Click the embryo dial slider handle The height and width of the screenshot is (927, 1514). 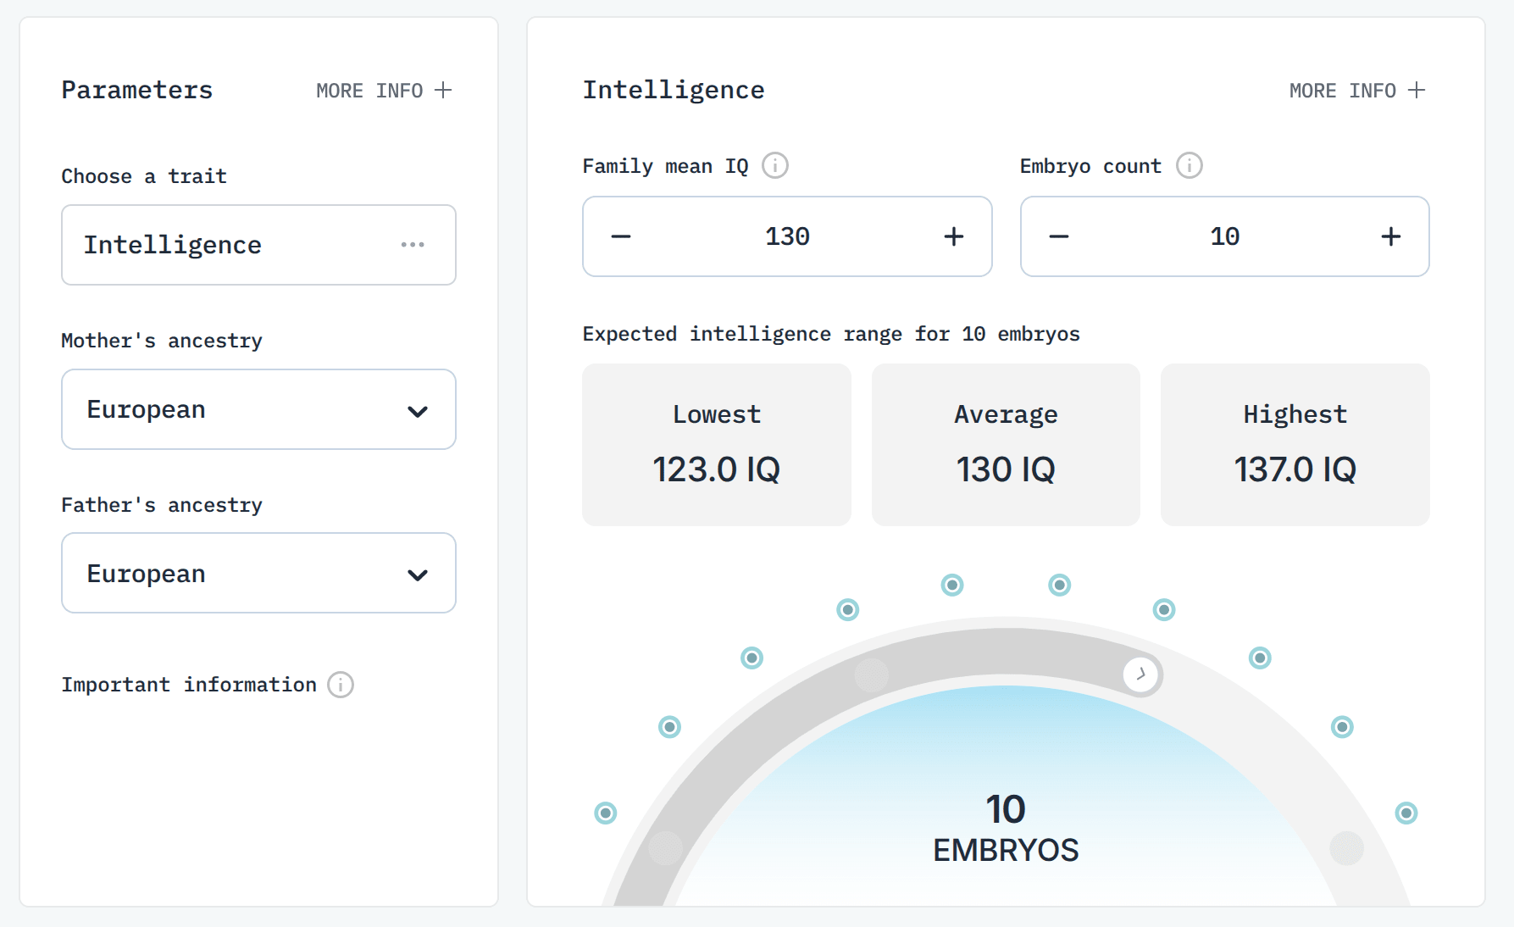point(1141,674)
